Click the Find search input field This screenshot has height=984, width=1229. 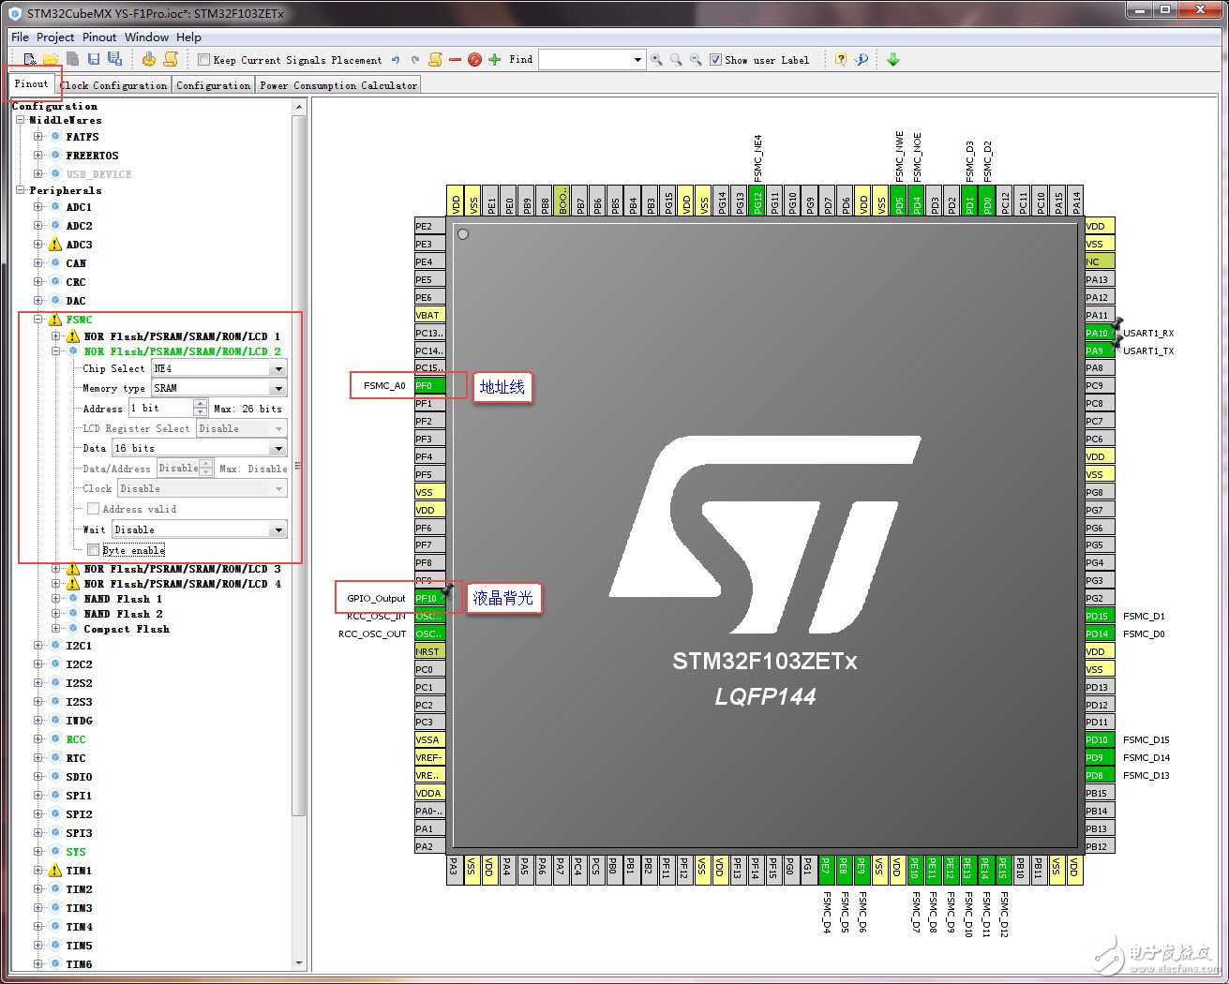pyautogui.click(x=586, y=60)
